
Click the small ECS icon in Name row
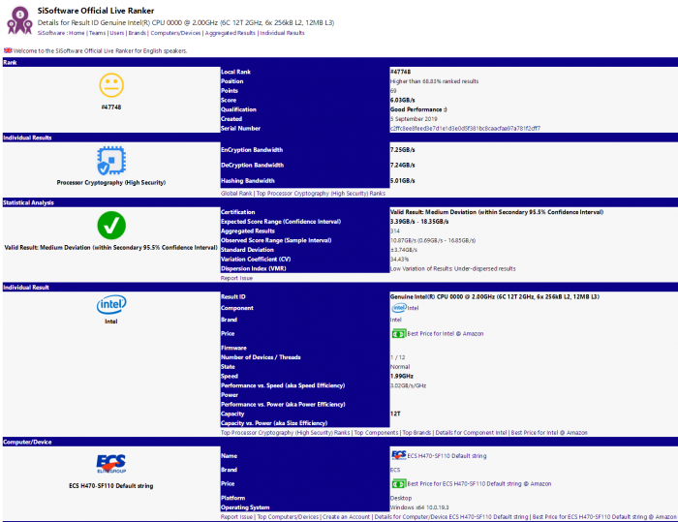tap(397, 454)
